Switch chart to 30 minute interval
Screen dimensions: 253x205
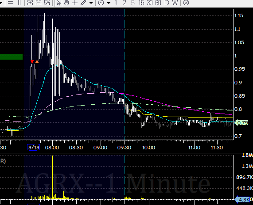[150, 3]
